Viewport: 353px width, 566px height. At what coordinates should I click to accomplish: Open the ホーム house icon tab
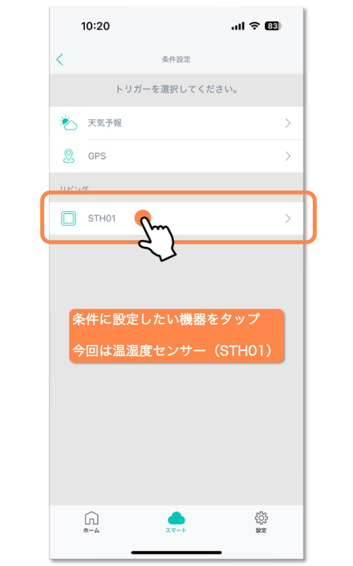[x=92, y=518]
